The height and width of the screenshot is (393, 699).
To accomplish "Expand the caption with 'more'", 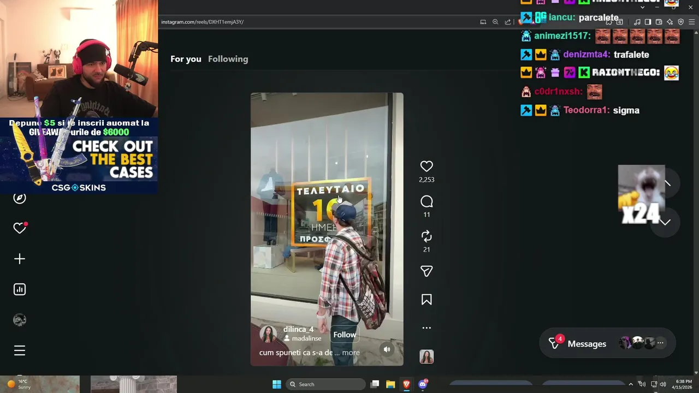I will [x=351, y=353].
